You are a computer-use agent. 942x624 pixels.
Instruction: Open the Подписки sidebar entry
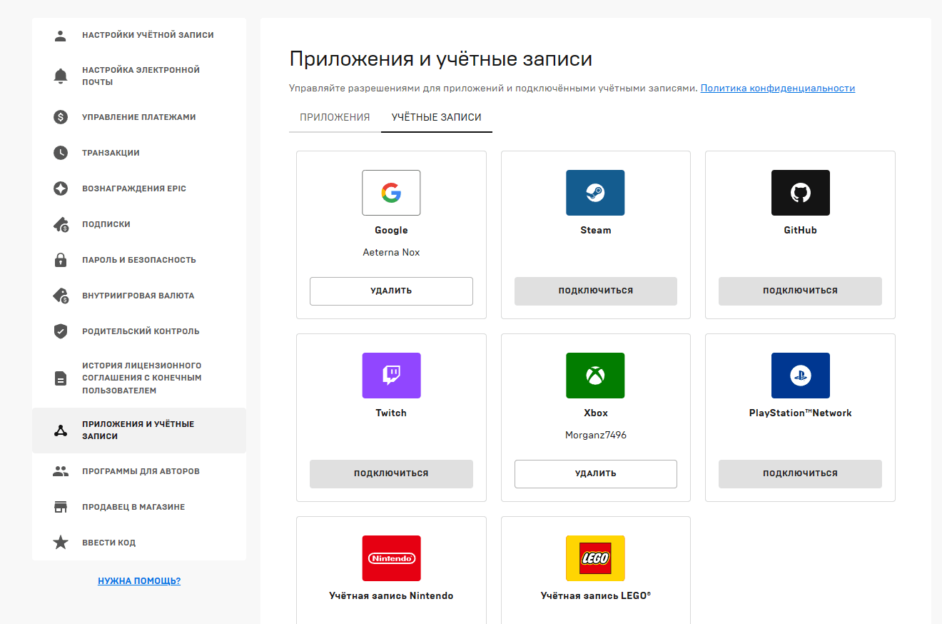tap(139, 224)
